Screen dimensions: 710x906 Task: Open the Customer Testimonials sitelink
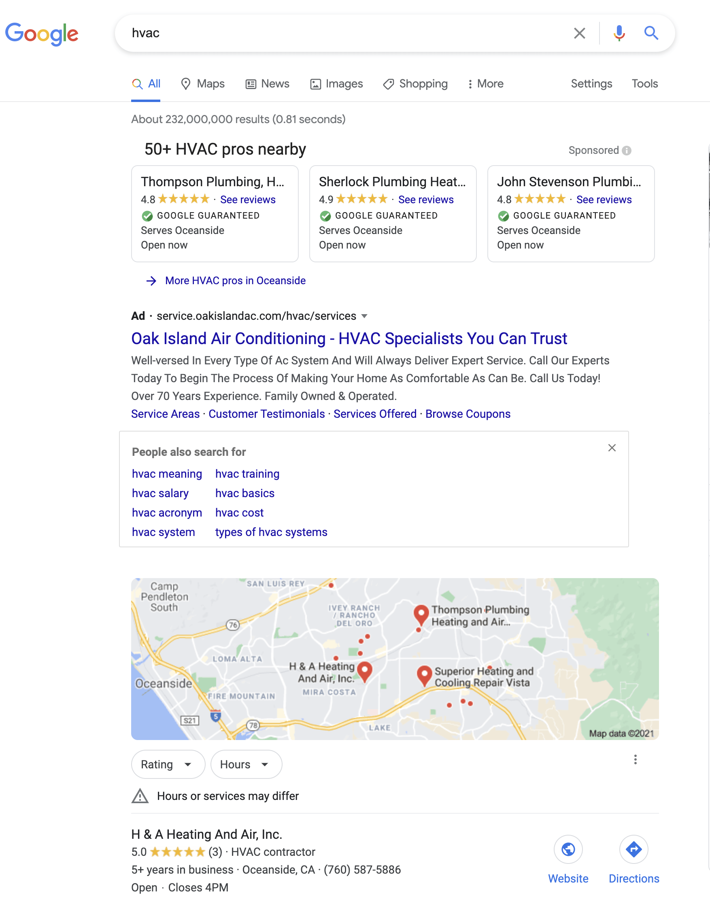click(267, 414)
